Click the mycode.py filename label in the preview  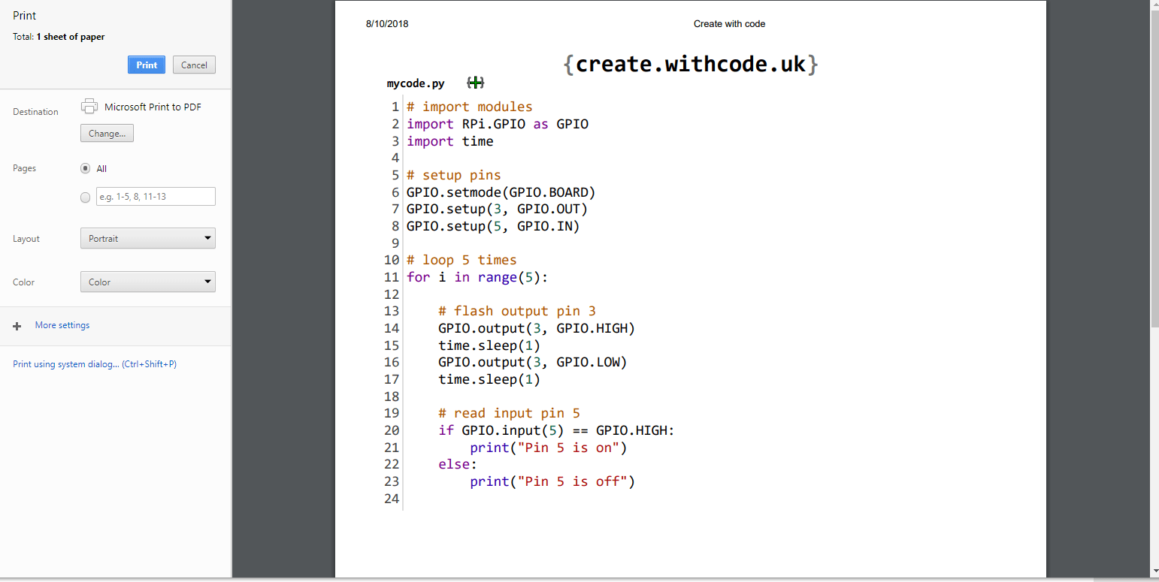click(x=415, y=83)
